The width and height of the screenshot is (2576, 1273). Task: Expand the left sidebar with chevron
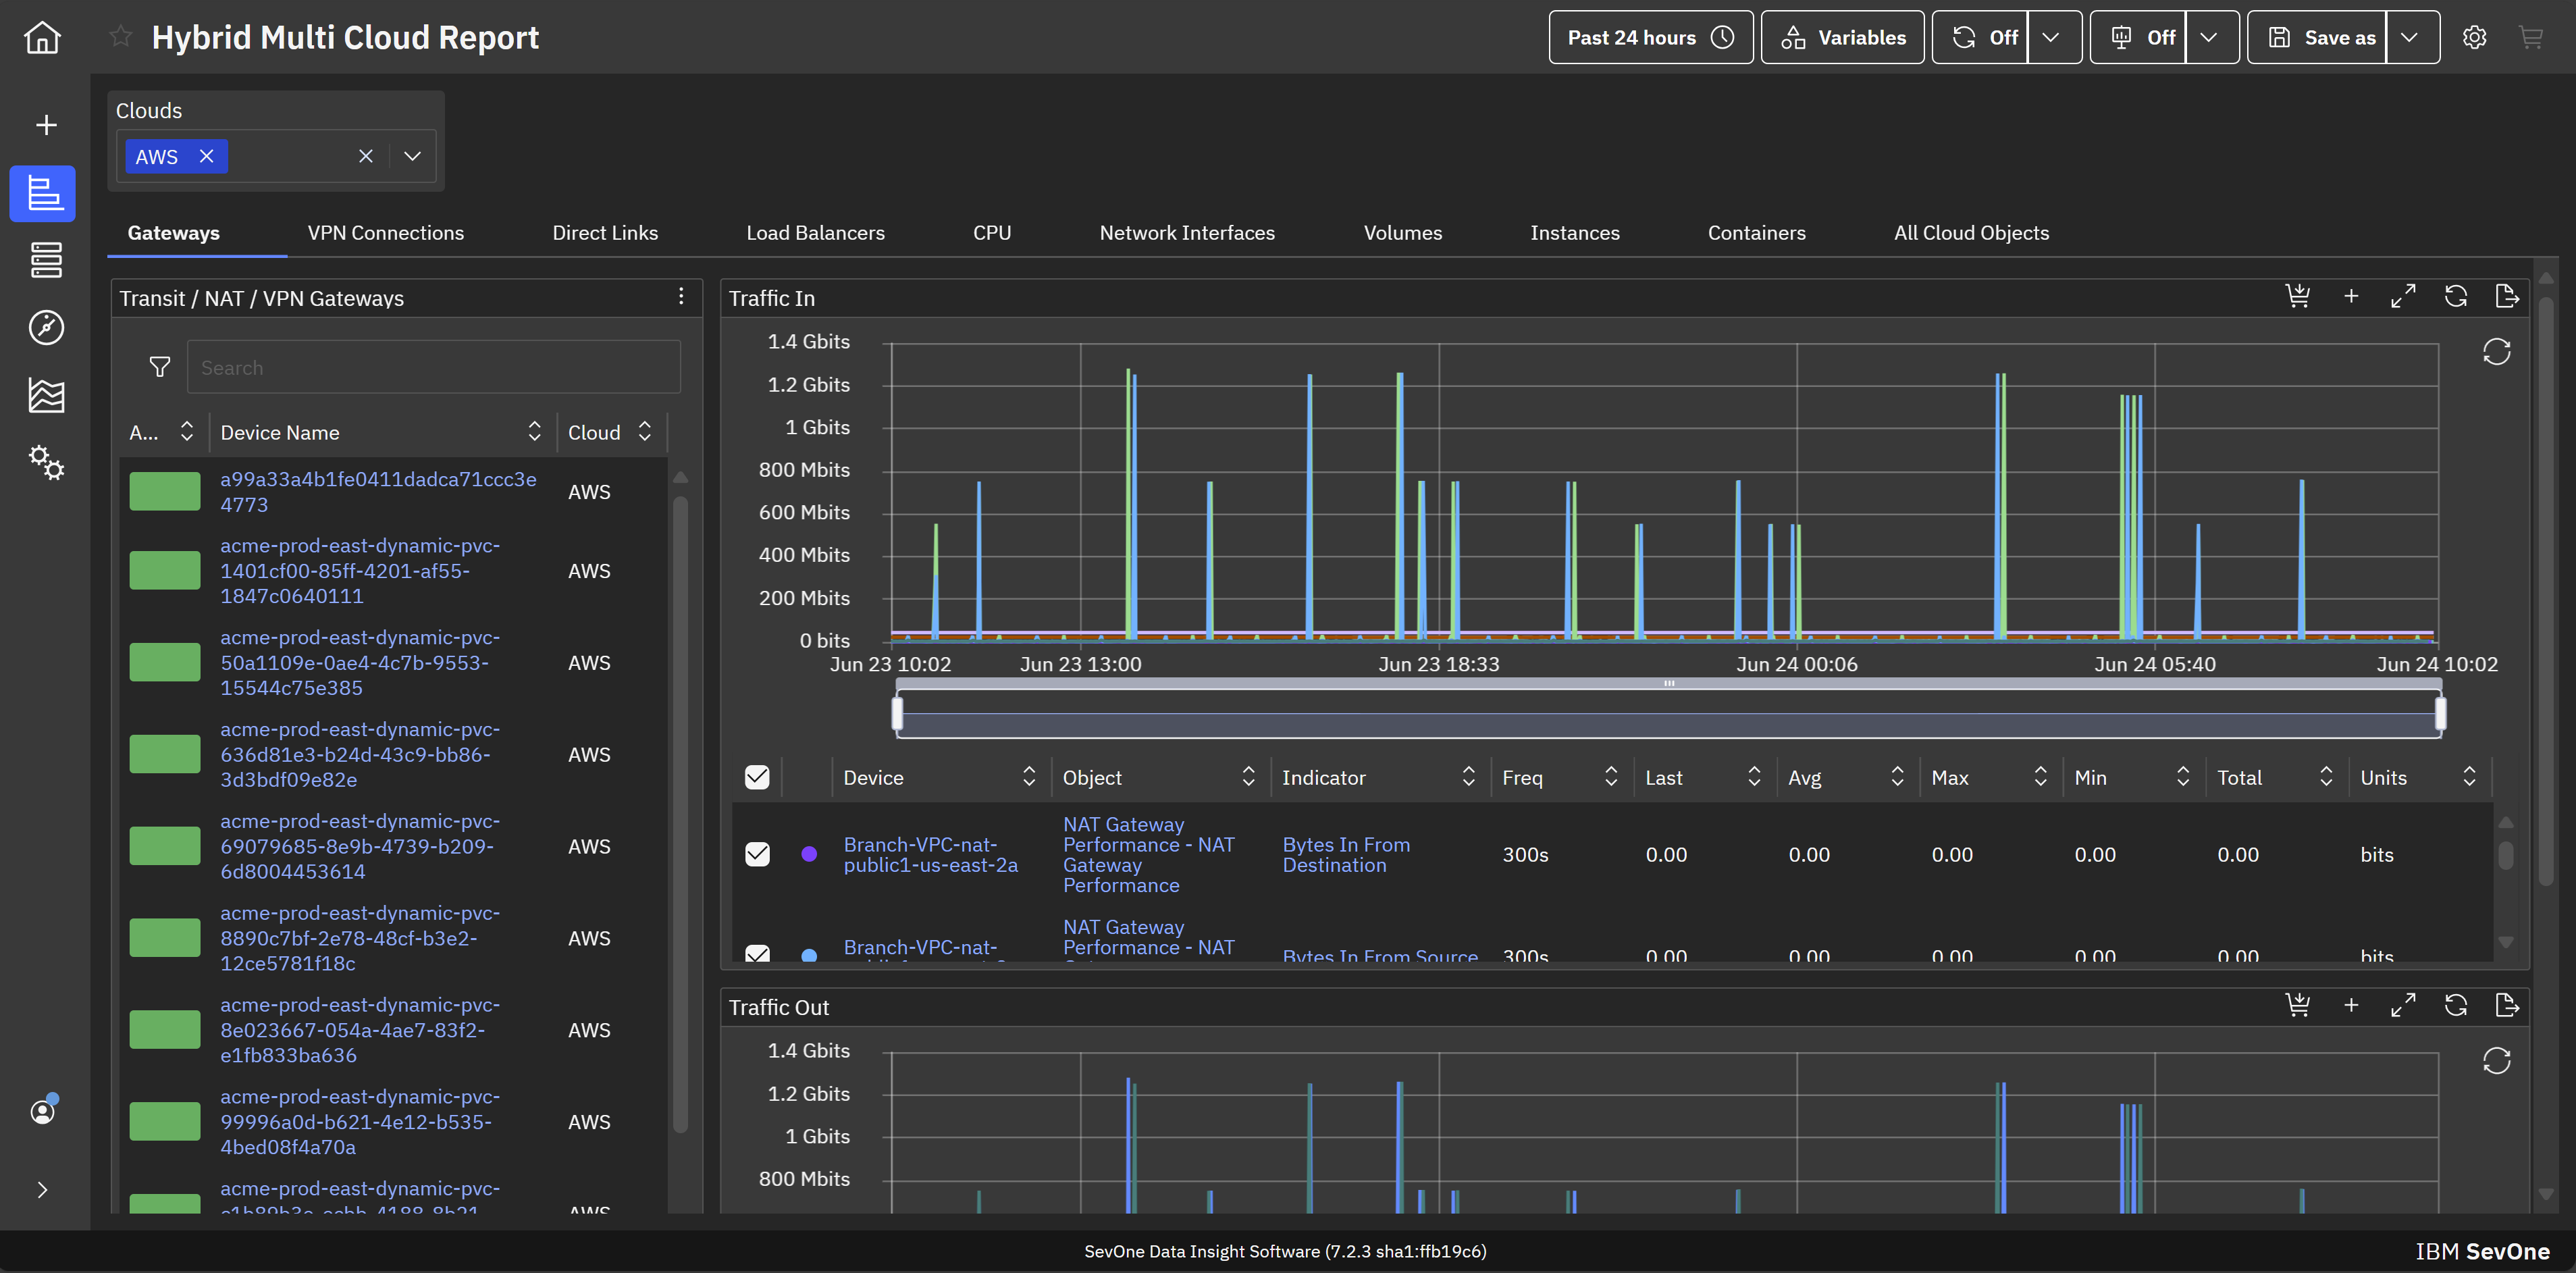pos(42,1190)
